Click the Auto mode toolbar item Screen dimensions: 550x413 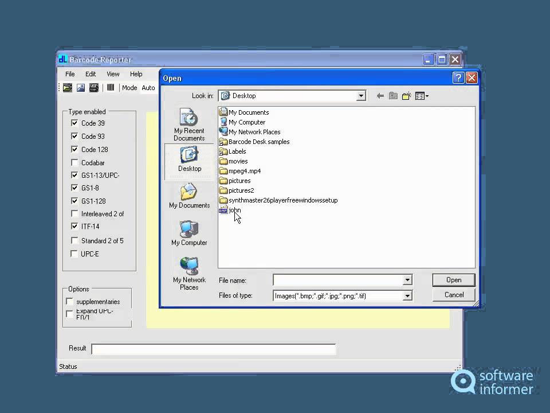(x=148, y=88)
